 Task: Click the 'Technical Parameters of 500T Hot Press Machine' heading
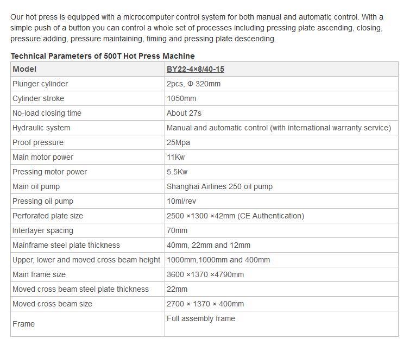point(103,56)
